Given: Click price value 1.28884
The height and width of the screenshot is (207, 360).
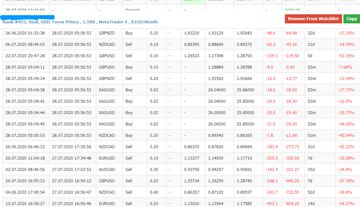Looking at the screenshot, I should [x=216, y=67].
